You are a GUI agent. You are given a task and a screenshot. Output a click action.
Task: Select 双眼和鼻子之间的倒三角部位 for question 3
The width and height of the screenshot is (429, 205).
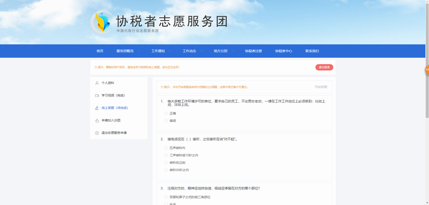(166, 197)
